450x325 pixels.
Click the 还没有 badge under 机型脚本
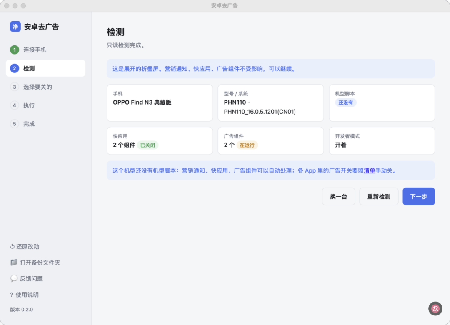coord(345,102)
